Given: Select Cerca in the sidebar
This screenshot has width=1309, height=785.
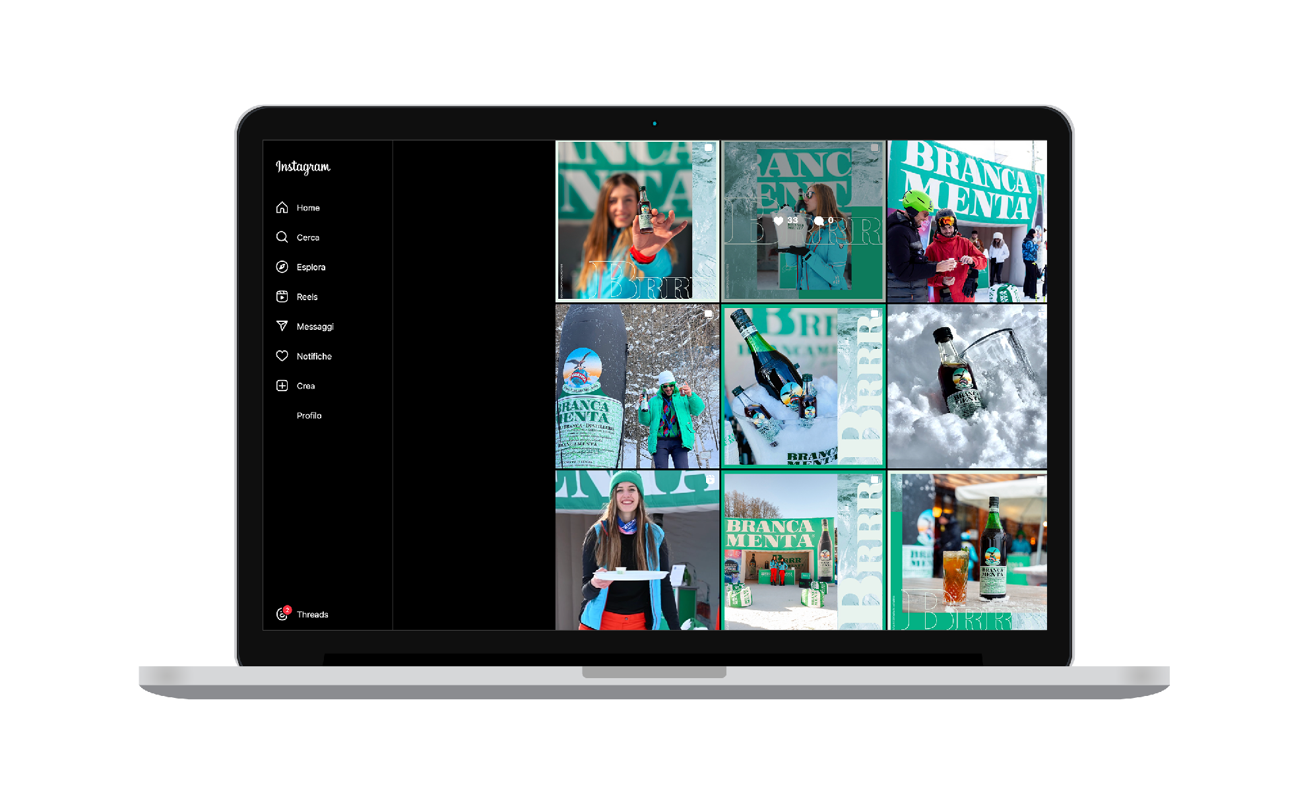Looking at the screenshot, I should click(x=298, y=237).
